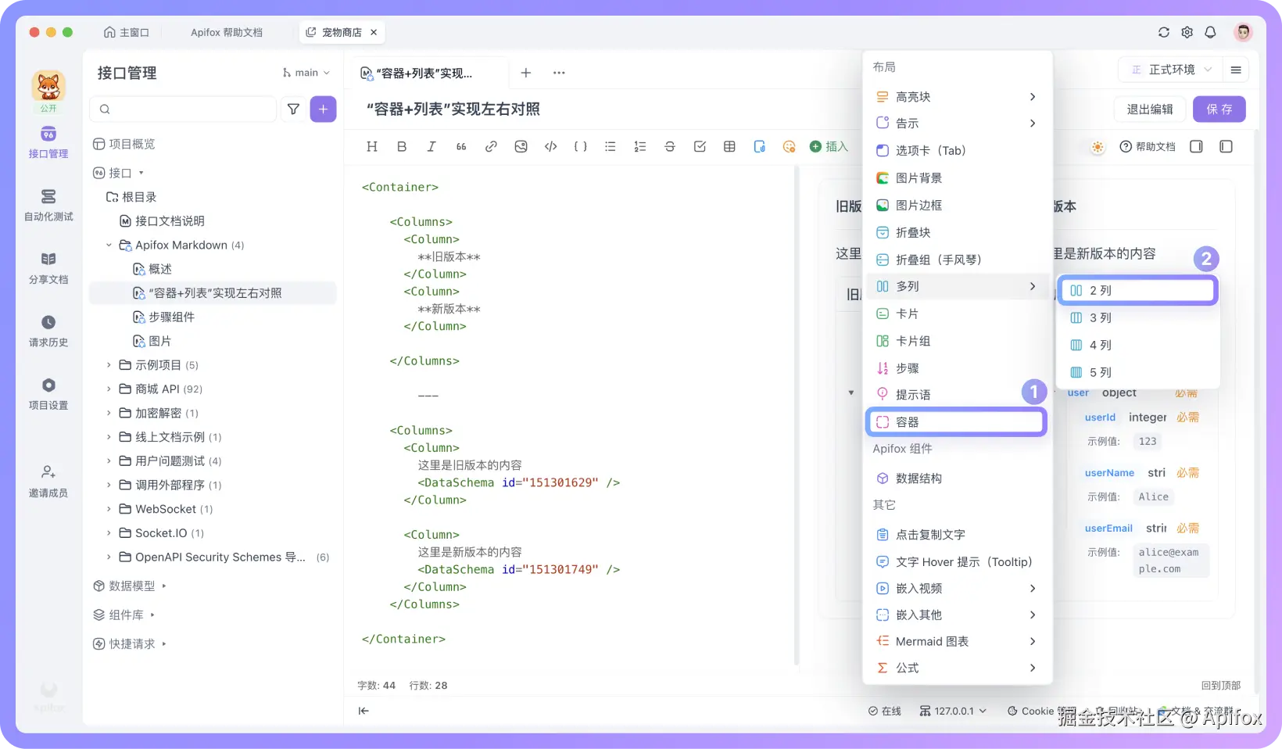
Task: Collapse the sidebar using the bottom arrow icon
Action: 363,711
